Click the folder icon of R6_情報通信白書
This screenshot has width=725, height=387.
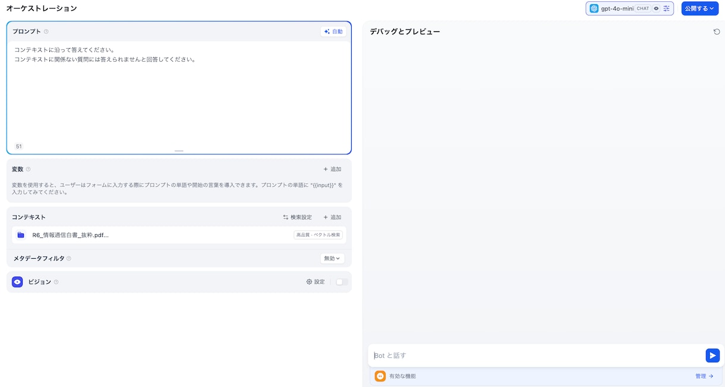point(21,235)
